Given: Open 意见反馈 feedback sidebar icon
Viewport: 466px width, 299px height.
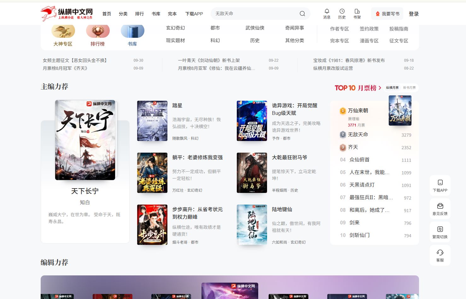Looking at the screenshot, I should point(440,206).
